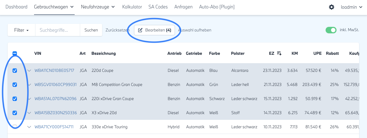Viewport: 367px width, 138px height.
Task: Click the Auswahl aufheben link
Action: tap(195, 30)
